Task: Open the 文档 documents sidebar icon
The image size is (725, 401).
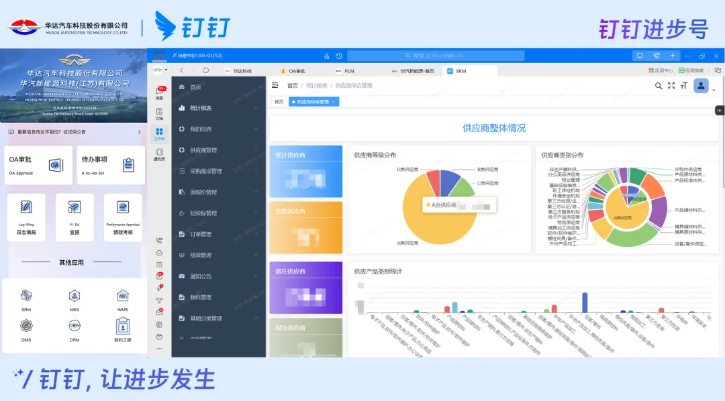Action: tap(160, 113)
